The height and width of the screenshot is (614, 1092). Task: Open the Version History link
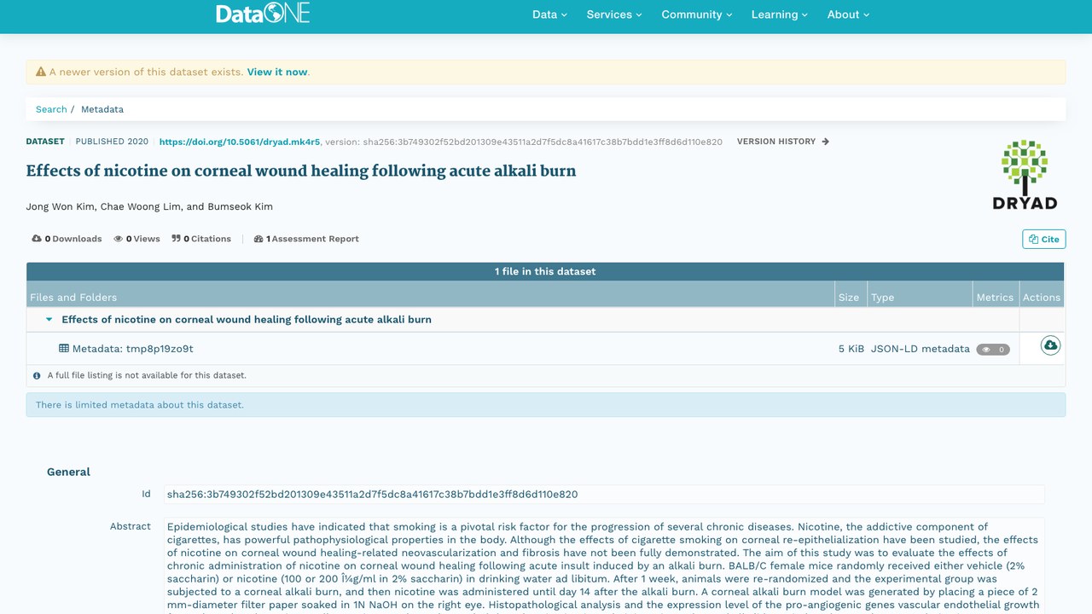point(783,142)
